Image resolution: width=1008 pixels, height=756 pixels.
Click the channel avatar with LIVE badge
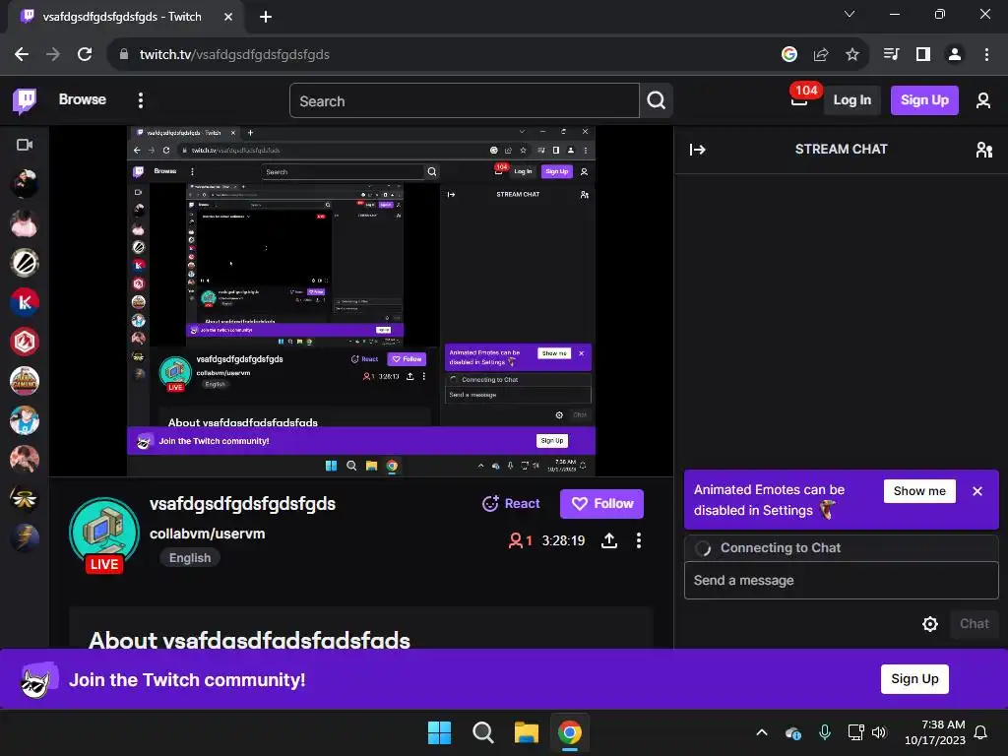[x=104, y=533]
